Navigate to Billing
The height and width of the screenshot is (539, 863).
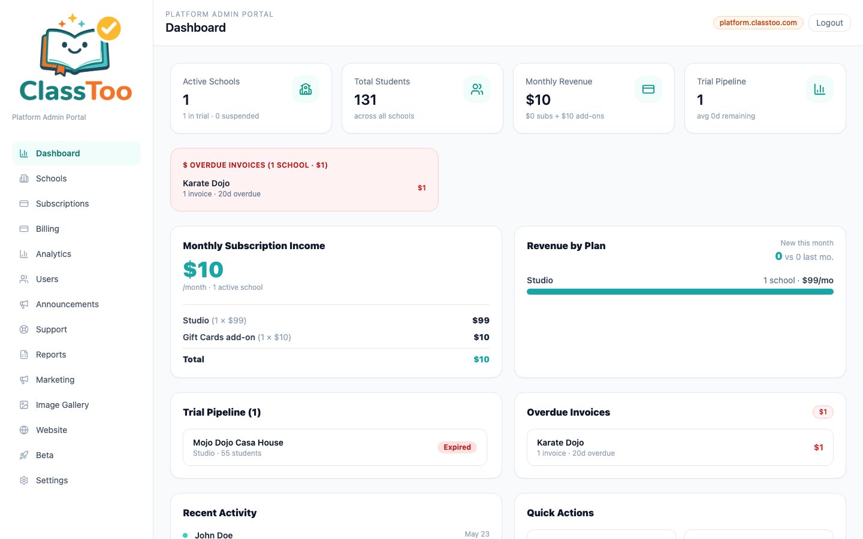point(76,229)
